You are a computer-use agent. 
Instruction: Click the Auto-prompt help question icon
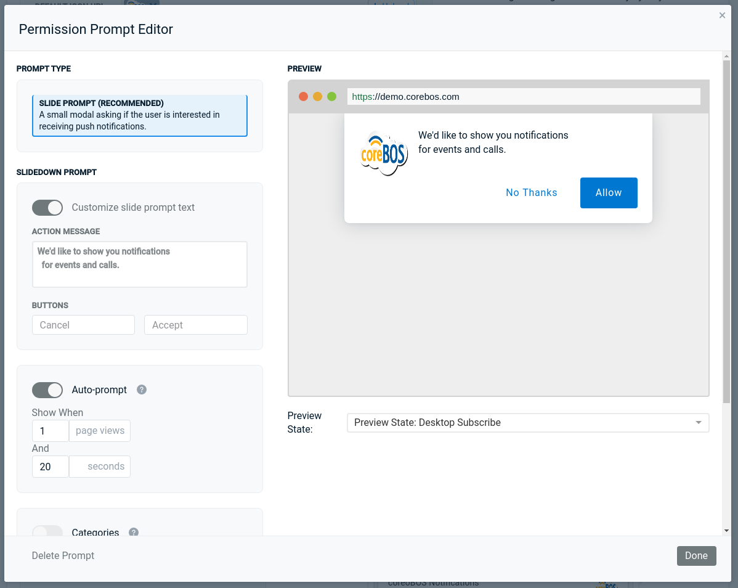pos(142,390)
